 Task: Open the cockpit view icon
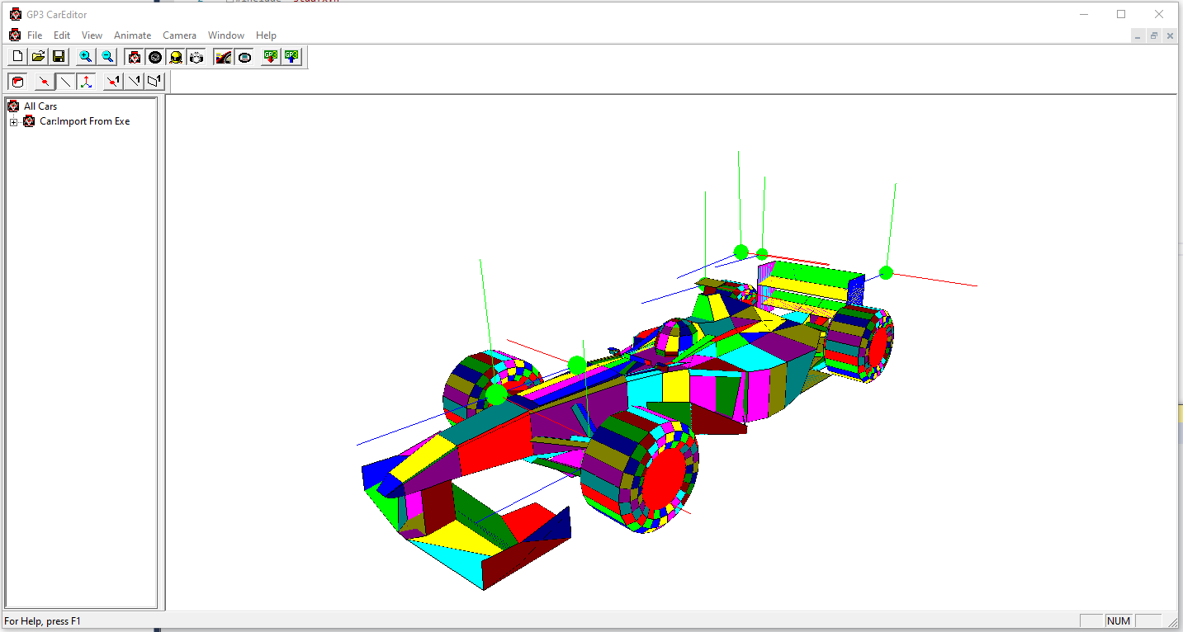pyautogui.click(x=223, y=56)
